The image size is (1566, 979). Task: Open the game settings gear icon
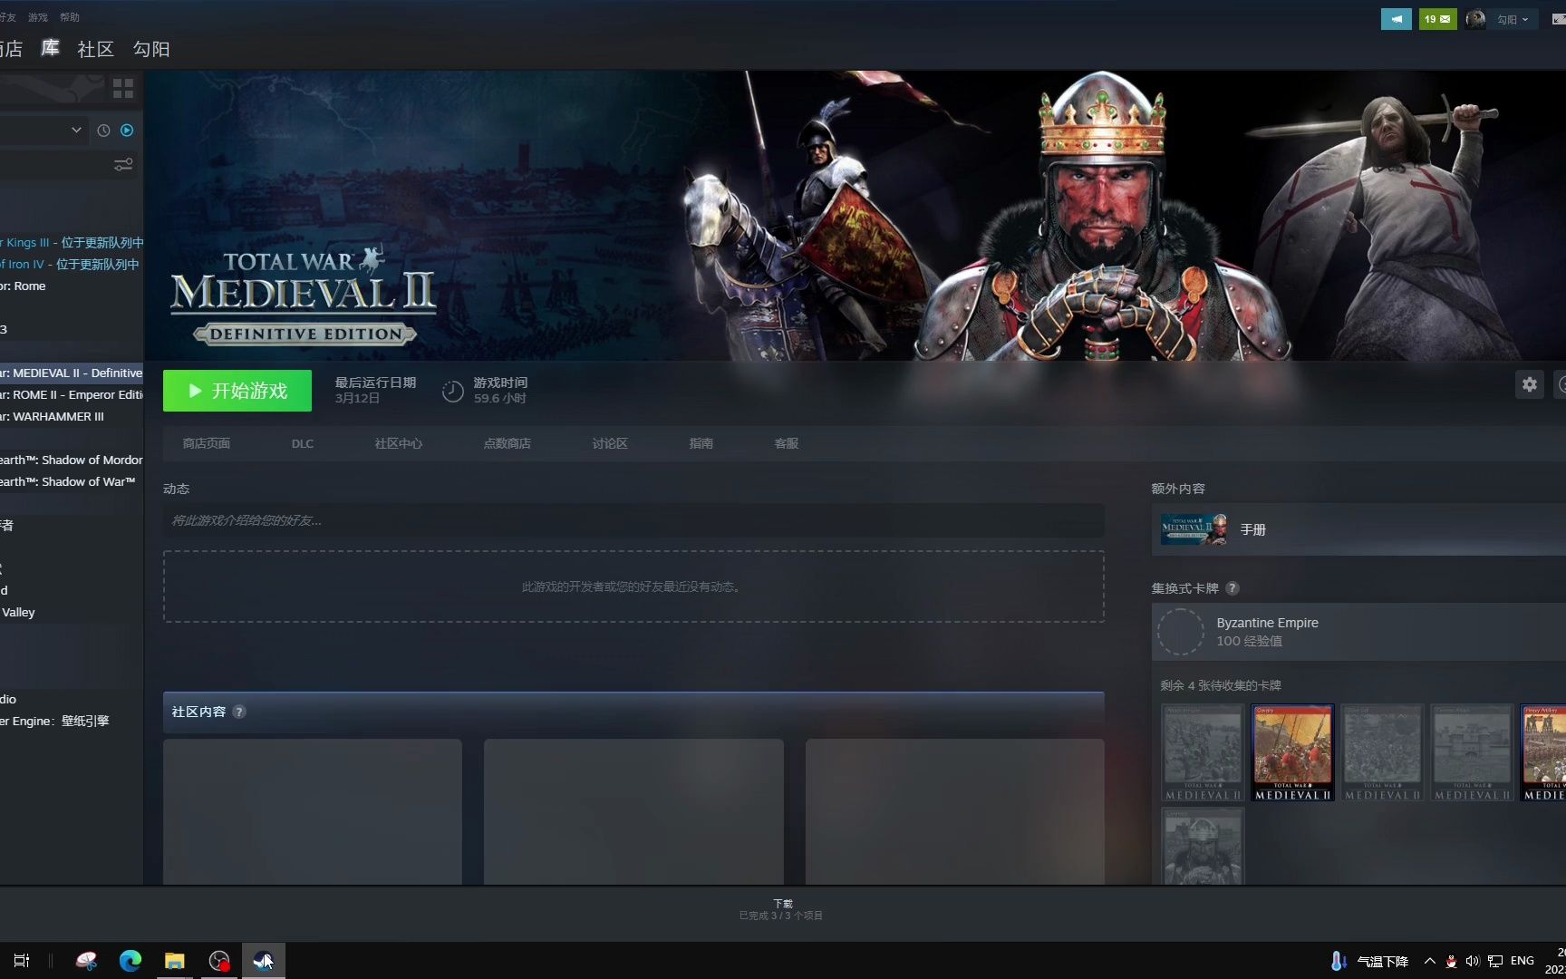point(1530,384)
